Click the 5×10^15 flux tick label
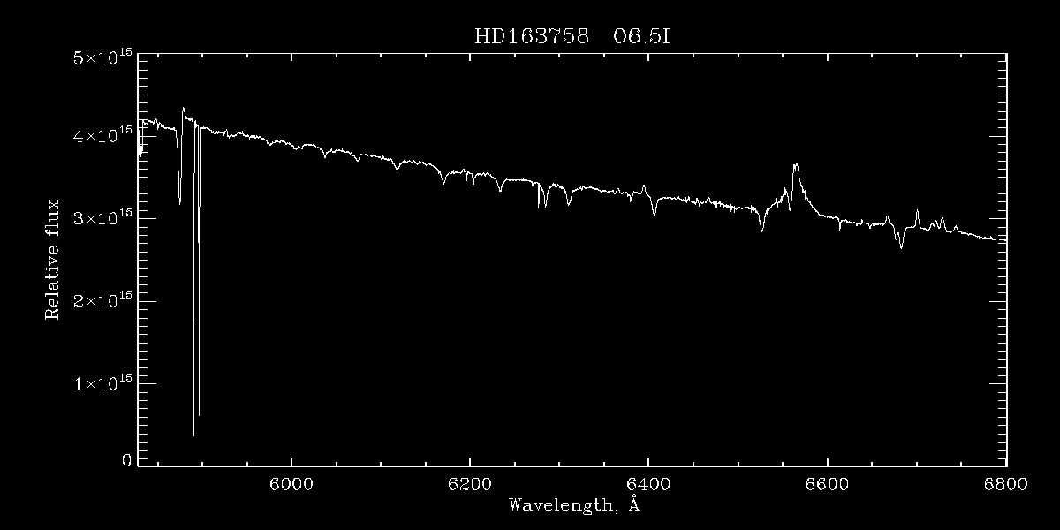 pyautogui.click(x=102, y=57)
